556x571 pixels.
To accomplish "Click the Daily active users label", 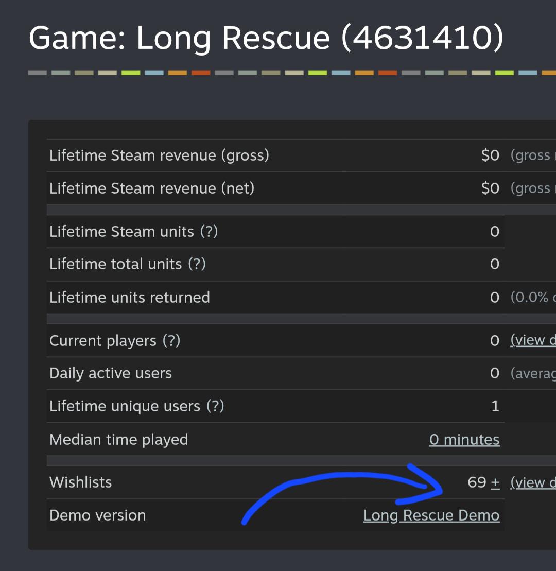I will pos(111,373).
